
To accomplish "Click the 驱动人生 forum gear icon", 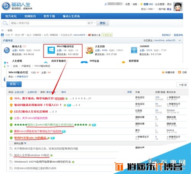I will pyautogui.click(x=7, y=50).
